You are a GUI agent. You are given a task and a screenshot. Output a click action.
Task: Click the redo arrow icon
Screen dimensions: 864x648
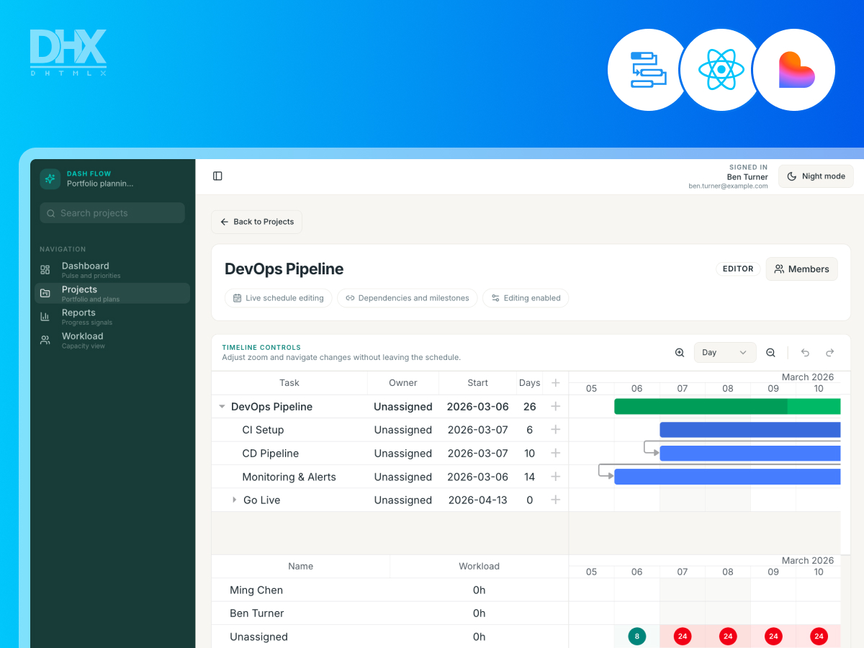click(x=829, y=353)
